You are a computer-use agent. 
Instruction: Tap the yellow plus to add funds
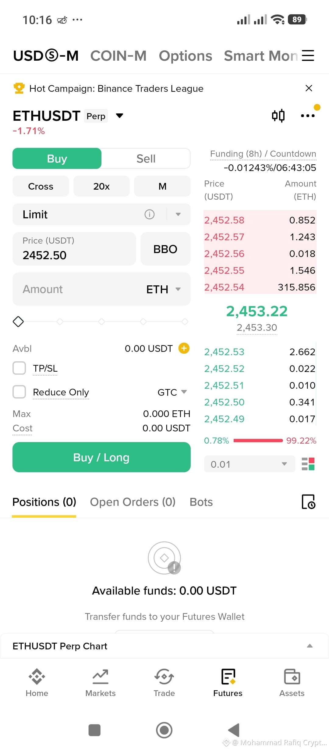point(184,348)
